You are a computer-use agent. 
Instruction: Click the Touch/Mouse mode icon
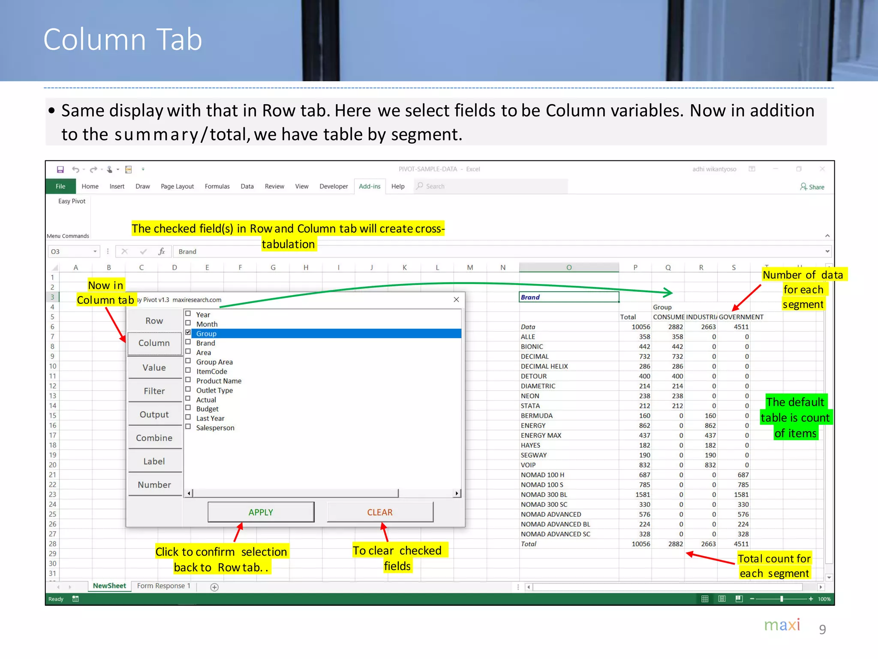110,169
